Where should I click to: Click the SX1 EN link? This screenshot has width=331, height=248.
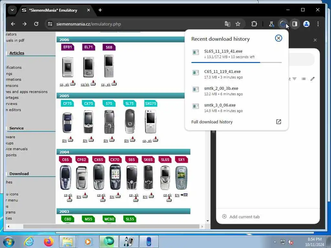[x=177, y=195]
